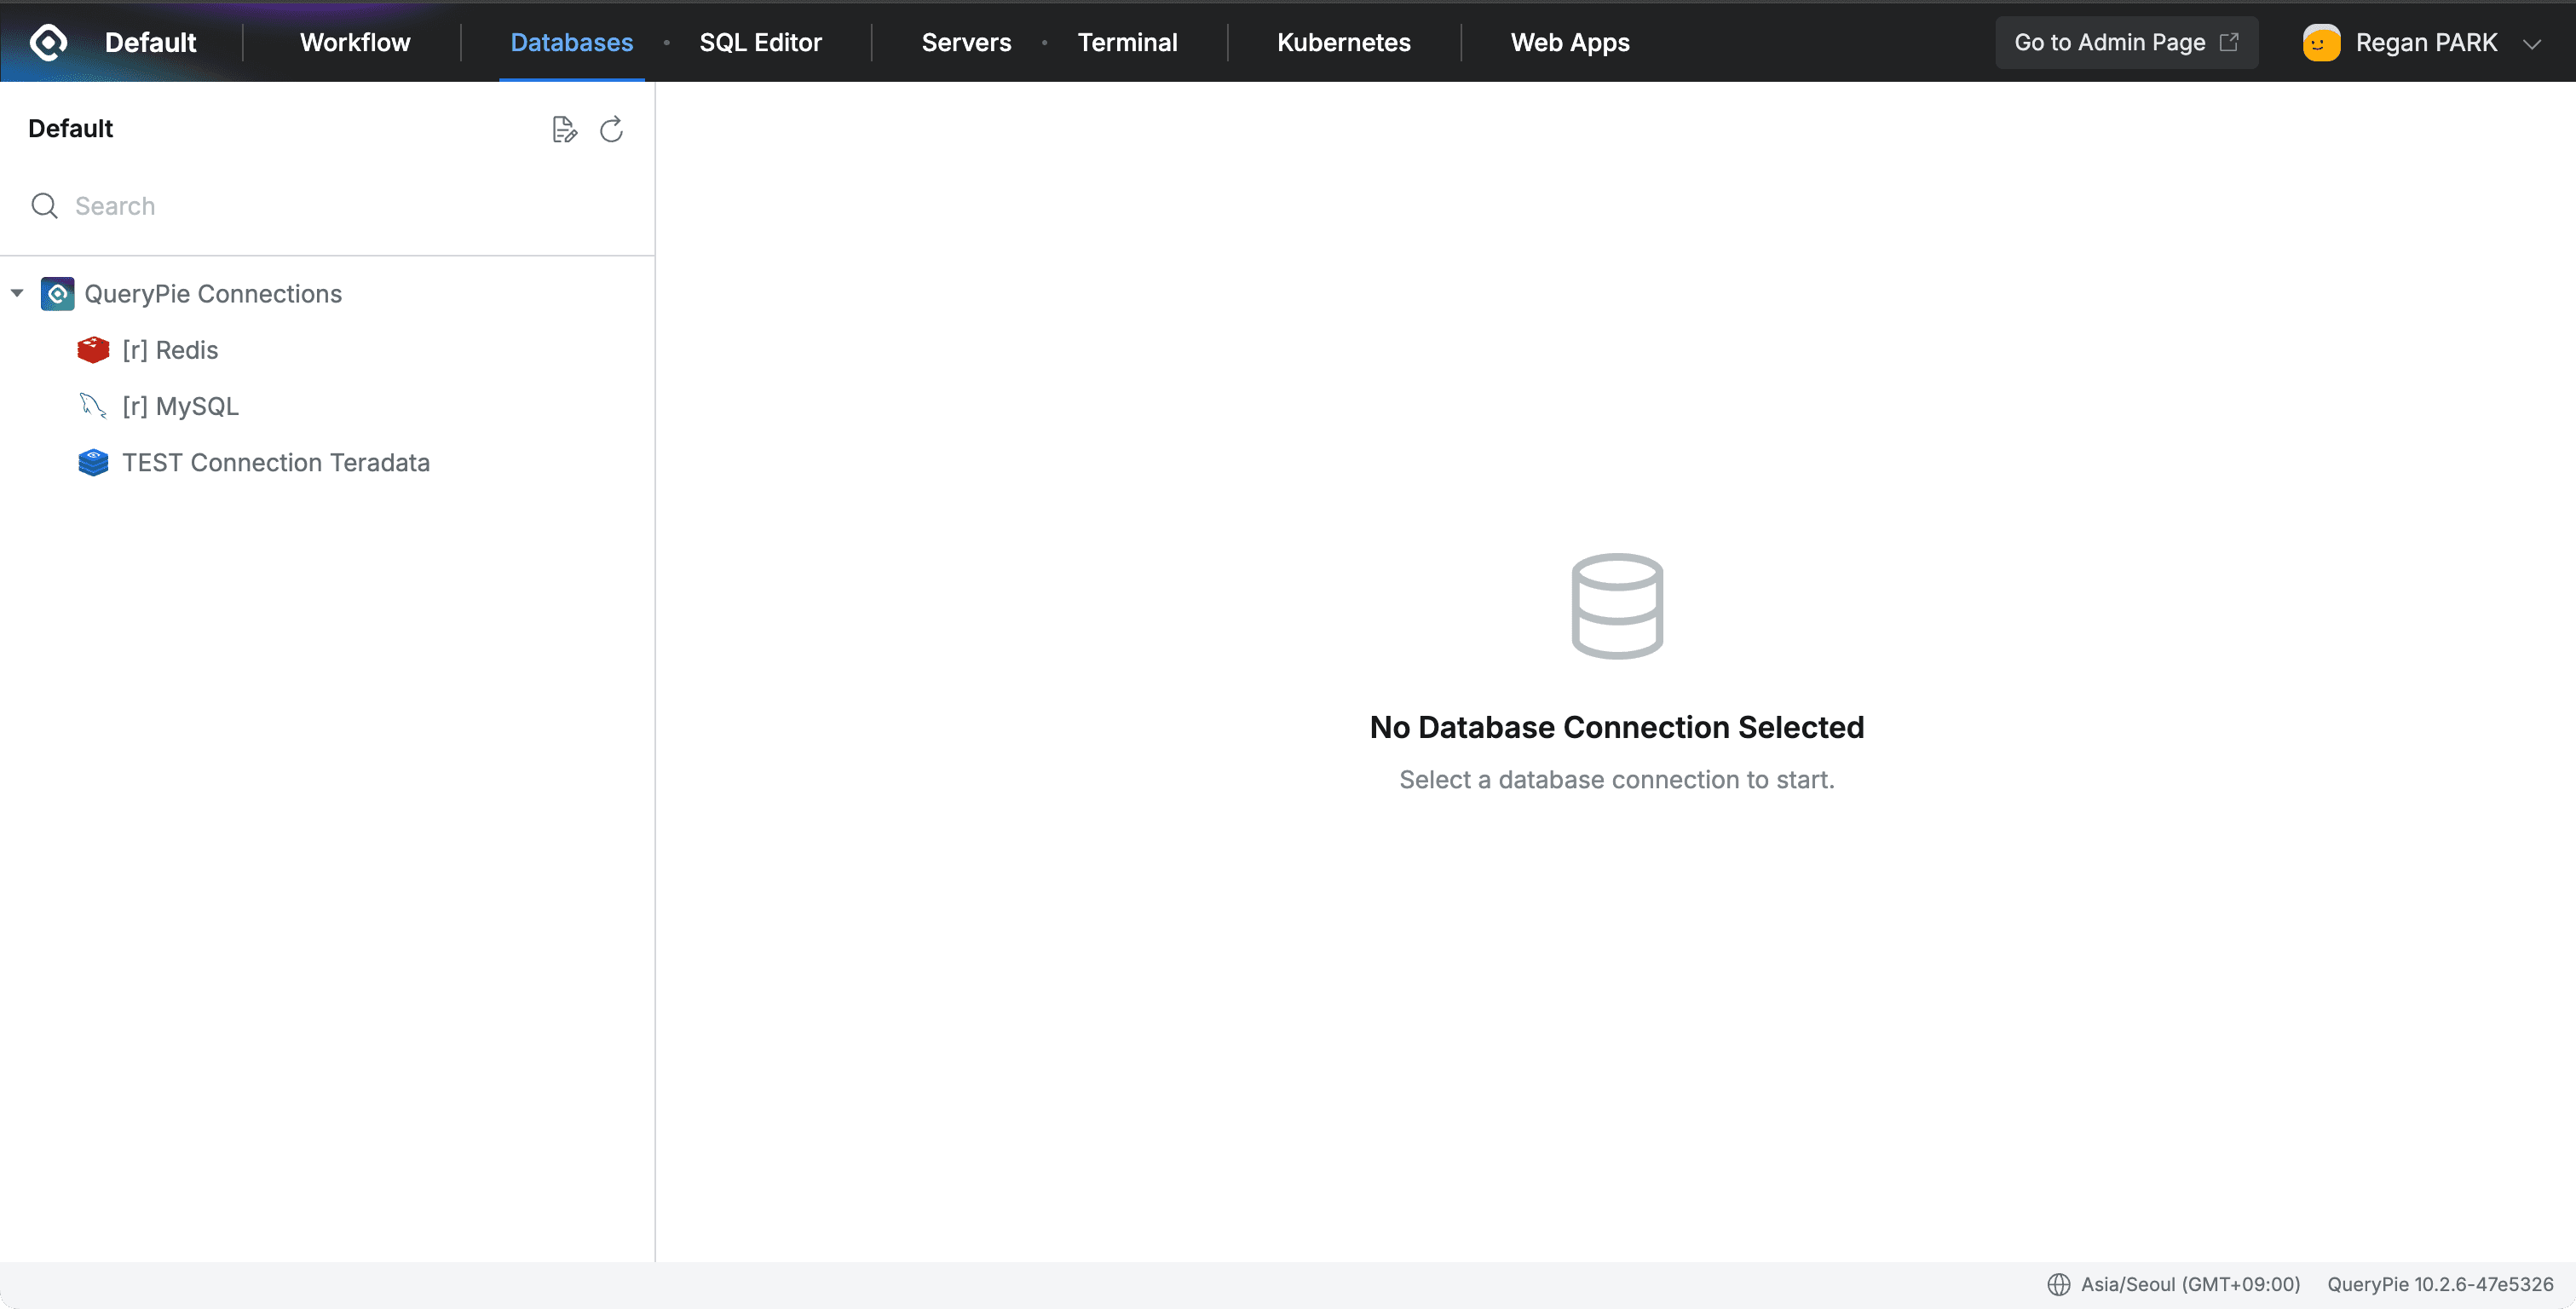This screenshot has height=1309, width=2576.
Task: Click the external link icon on Admin button
Action: (2230, 42)
